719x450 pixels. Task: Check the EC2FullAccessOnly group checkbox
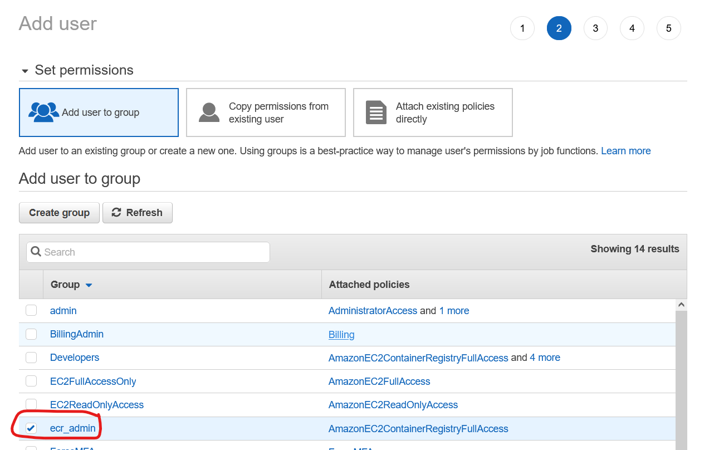pos(31,381)
